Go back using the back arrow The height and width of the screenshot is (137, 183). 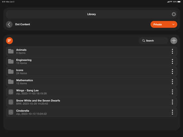click(9, 24)
